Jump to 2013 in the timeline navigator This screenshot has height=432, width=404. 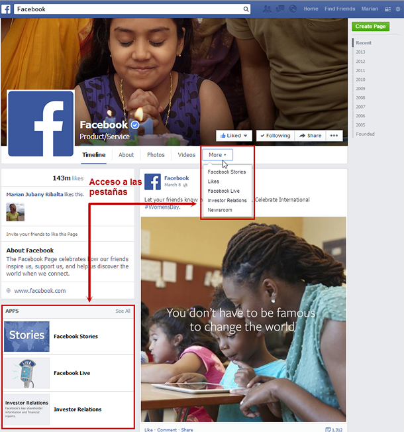tap(360, 52)
